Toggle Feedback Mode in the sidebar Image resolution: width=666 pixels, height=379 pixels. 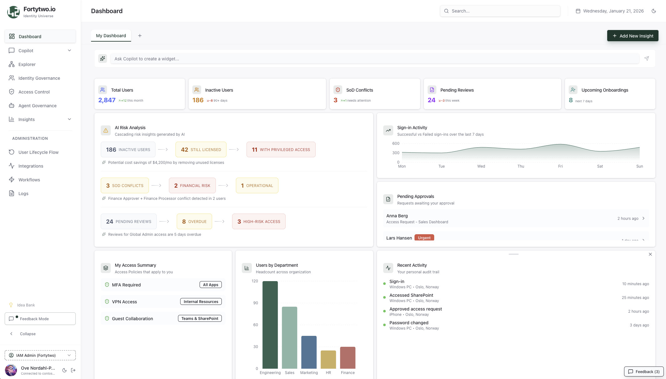tap(40, 319)
